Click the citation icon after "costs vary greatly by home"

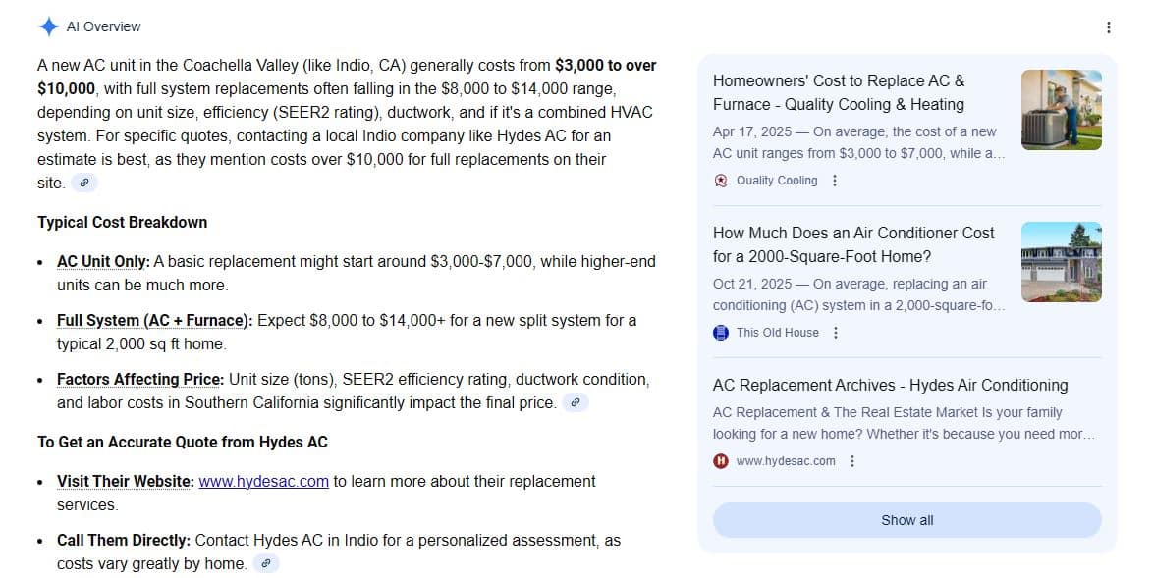265,563
